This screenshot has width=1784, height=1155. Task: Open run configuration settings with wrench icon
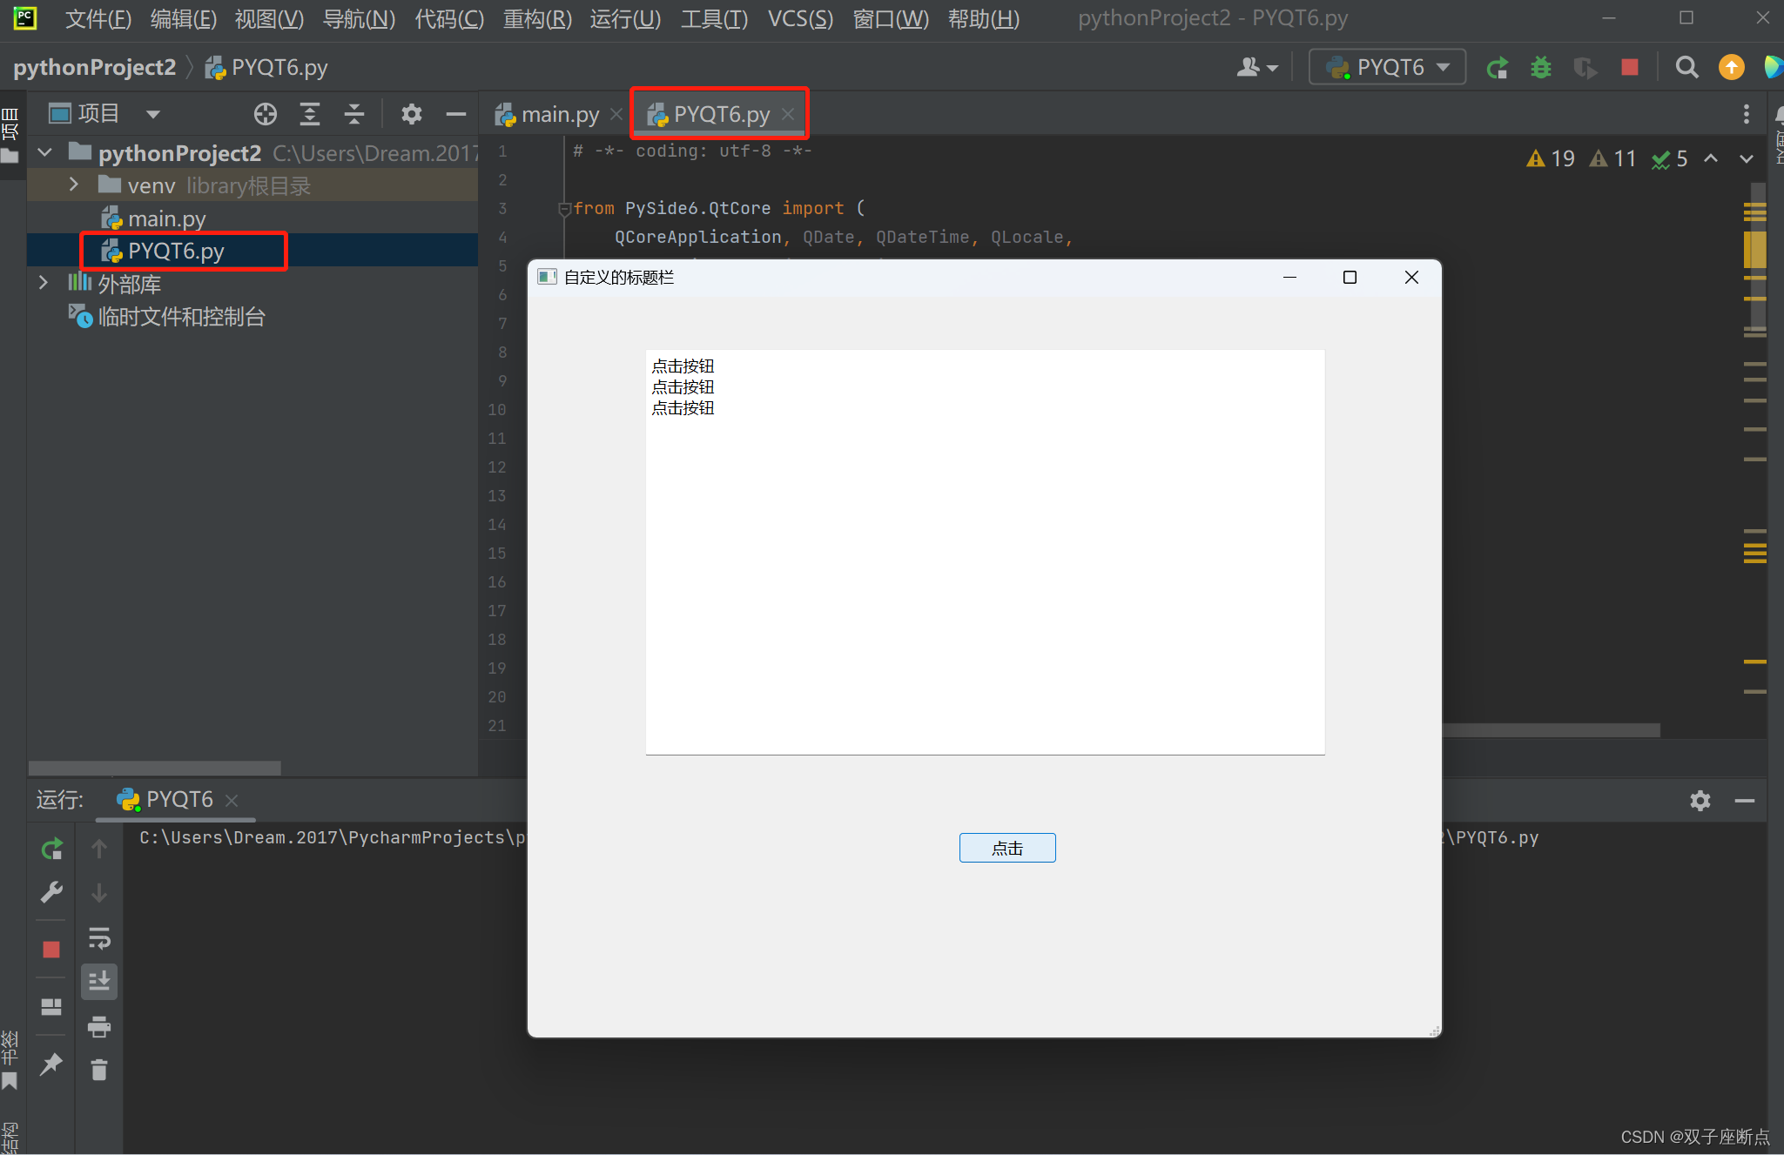coord(51,892)
